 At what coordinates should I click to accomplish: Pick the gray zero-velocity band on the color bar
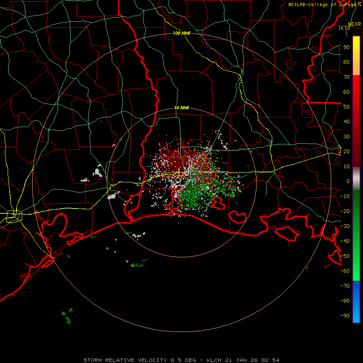tap(356, 179)
